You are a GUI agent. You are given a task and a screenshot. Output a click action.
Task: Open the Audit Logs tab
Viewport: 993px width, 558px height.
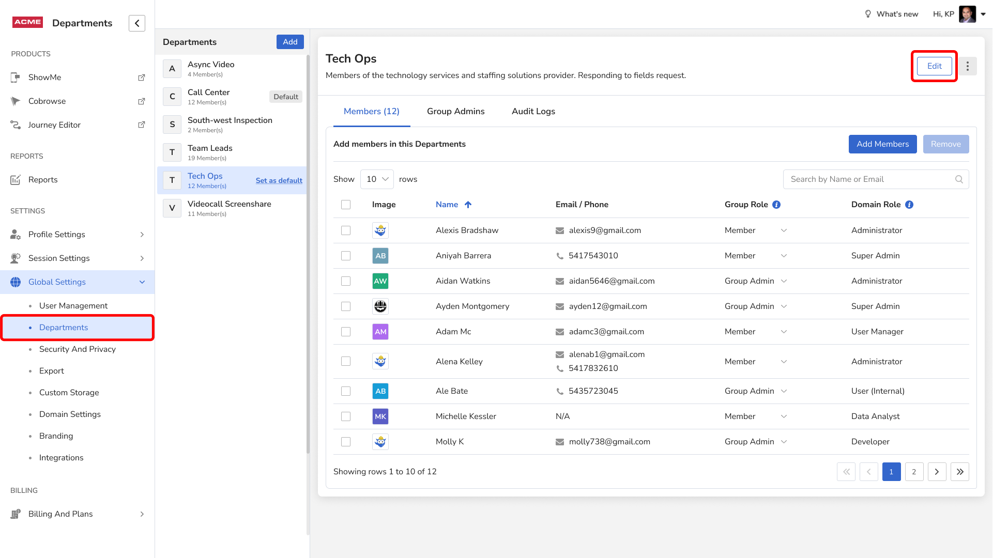[x=533, y=112]
